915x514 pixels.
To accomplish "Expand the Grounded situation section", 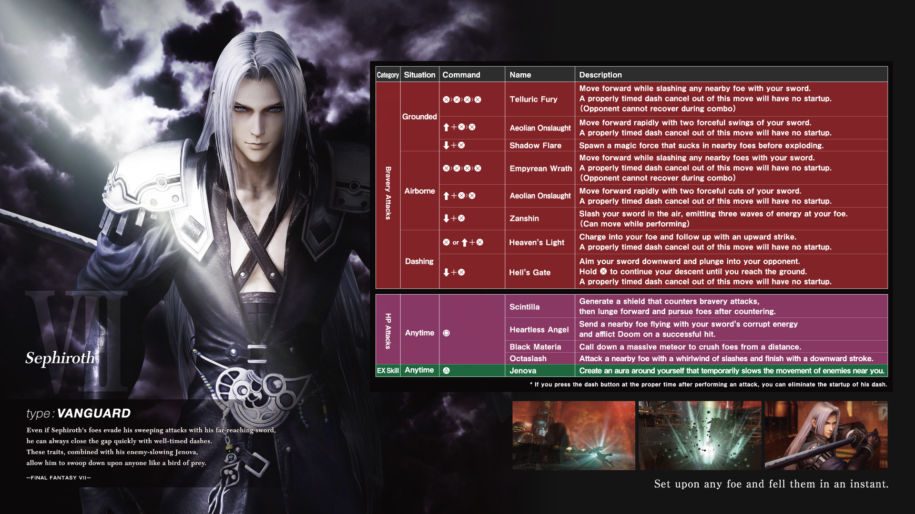I will tap(419, 117).
